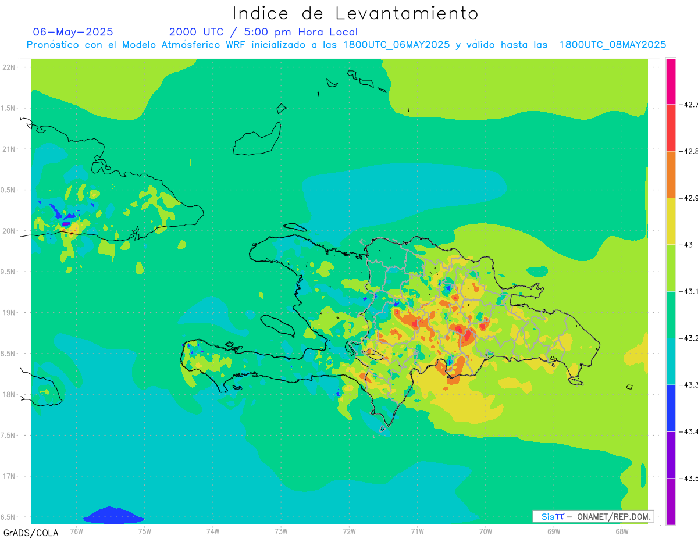The image size is (698, 539).
Task: Select the lime swatch between -43 and -43.1
Action: [671, 268]
